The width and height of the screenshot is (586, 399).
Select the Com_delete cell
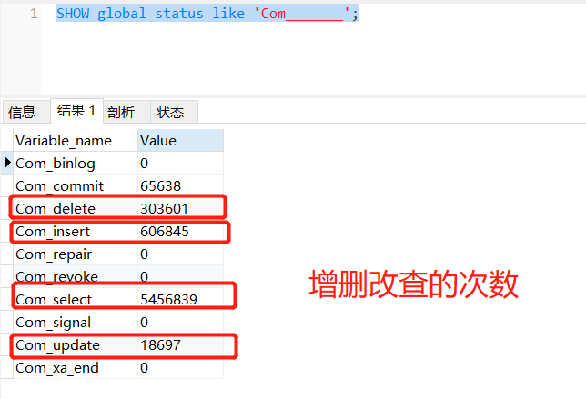(76, 209)
